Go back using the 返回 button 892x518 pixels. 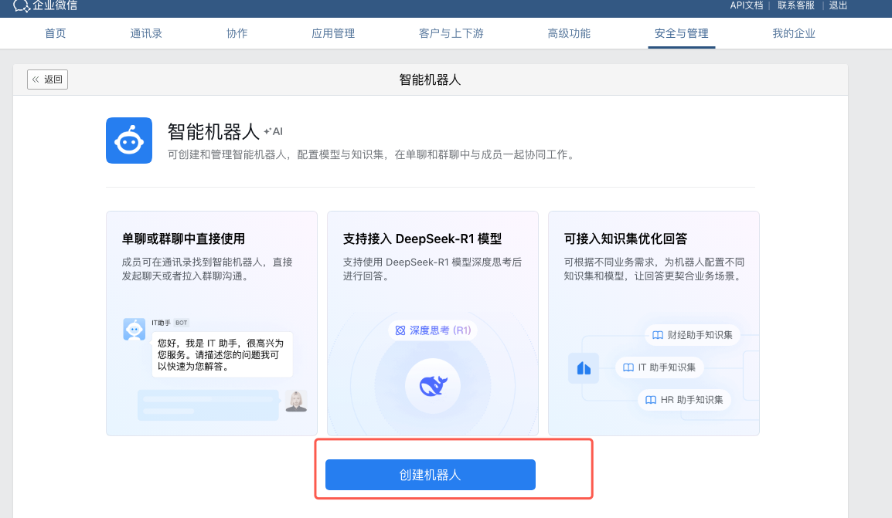pos(47,80)
